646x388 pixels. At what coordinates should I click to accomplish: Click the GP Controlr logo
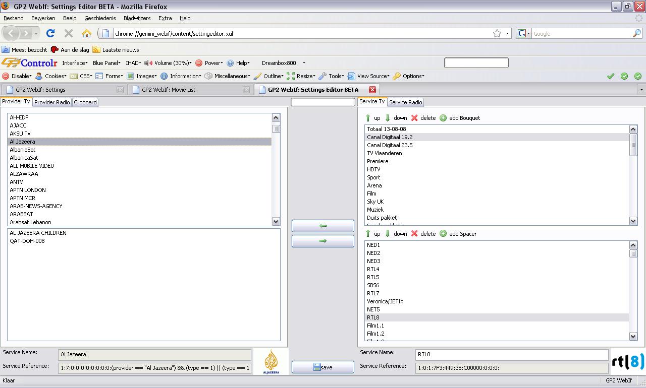29,63
